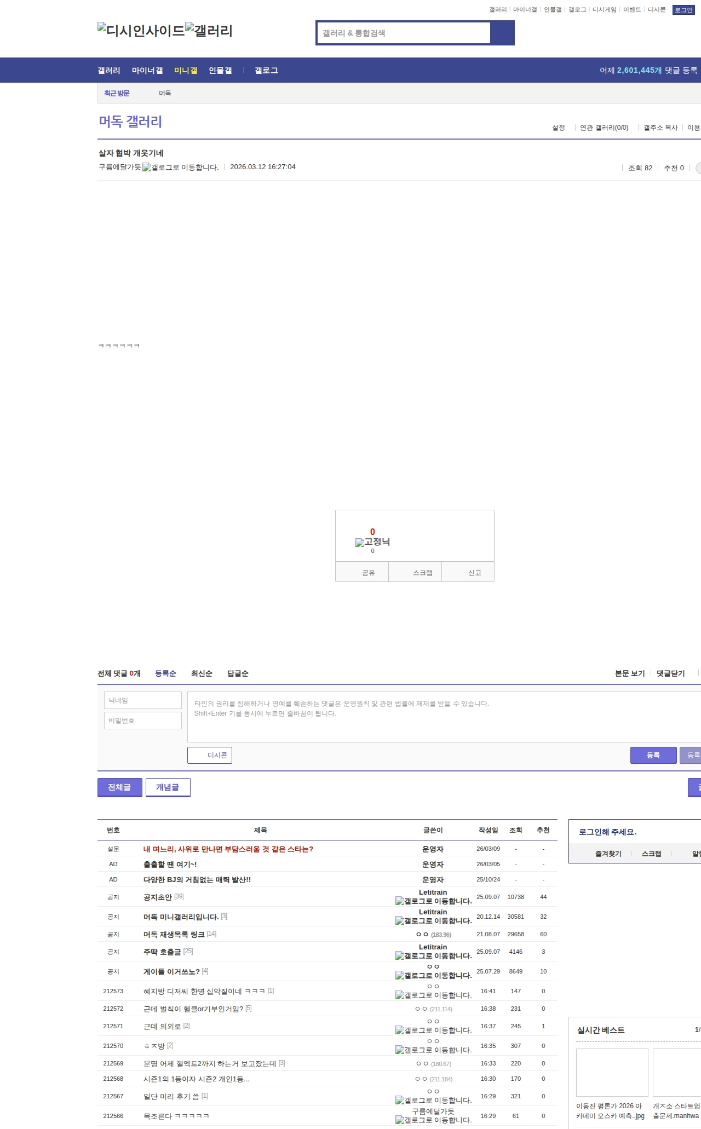Open the 갤로그 navigation menu item
Viewport: 701px width, 1129px height.
[266, 71]
